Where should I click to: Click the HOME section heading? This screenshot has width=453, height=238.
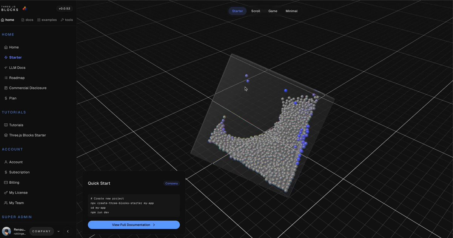(8, 35)
